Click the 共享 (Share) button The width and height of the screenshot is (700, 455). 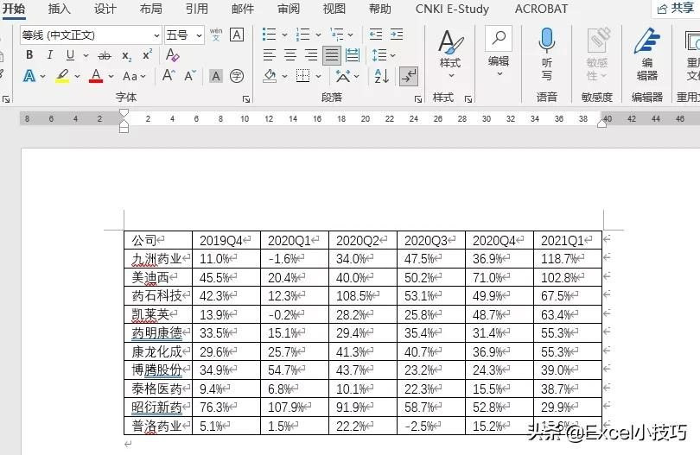676,9
